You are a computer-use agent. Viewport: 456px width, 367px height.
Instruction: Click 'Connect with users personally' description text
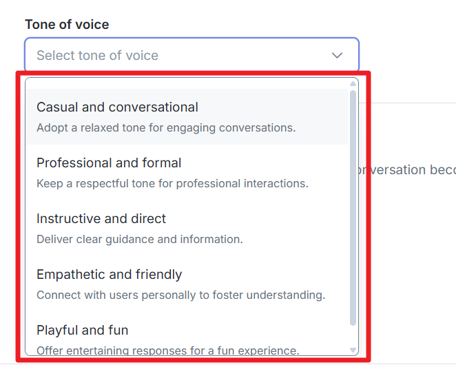tap(180, 295)
